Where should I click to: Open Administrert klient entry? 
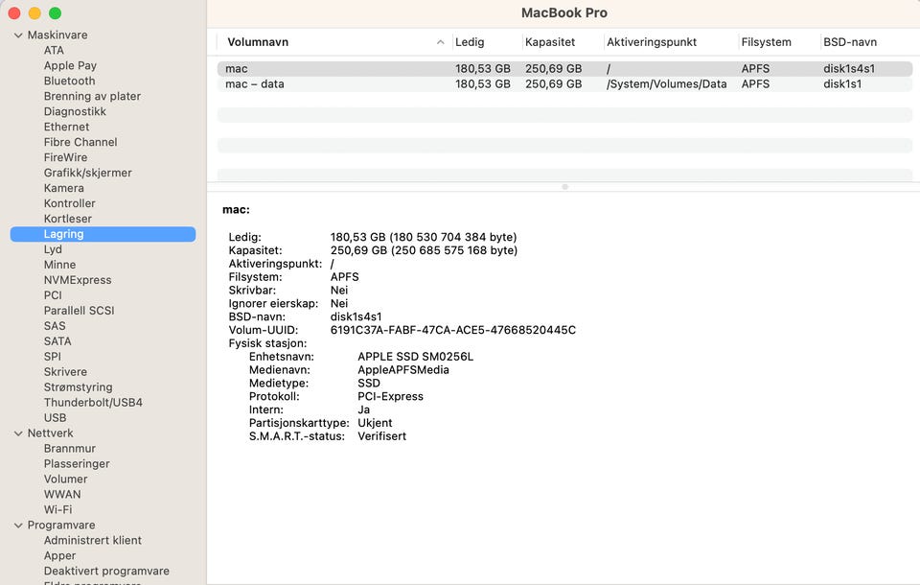93,540
